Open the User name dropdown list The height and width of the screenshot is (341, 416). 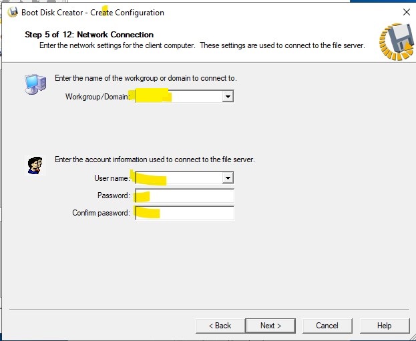228,178
